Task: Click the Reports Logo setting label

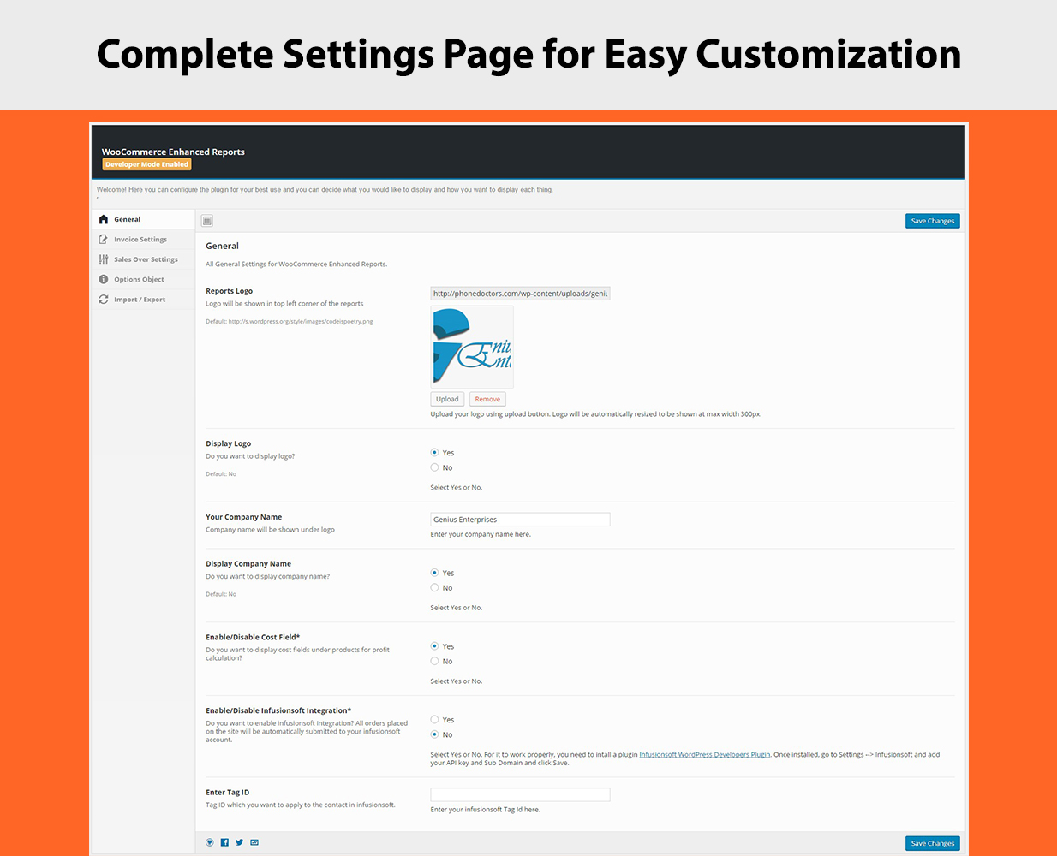Action: coord(230,291)
